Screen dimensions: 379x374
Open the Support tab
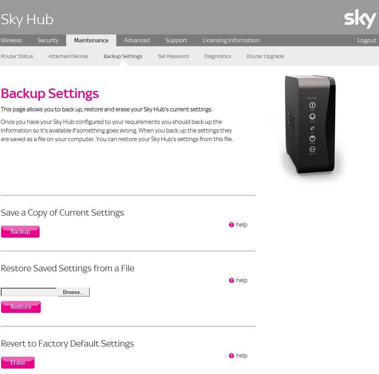tap(176, 40)
